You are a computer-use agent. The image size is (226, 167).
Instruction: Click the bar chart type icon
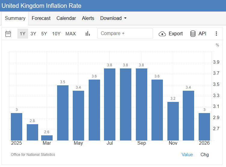[x=88, y=34]
